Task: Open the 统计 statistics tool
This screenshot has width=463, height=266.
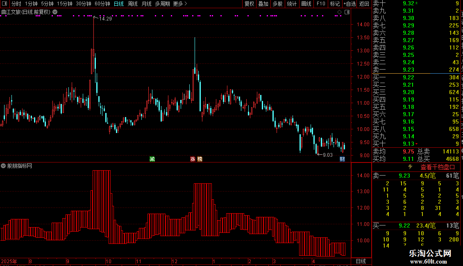Action: [292, 4]
